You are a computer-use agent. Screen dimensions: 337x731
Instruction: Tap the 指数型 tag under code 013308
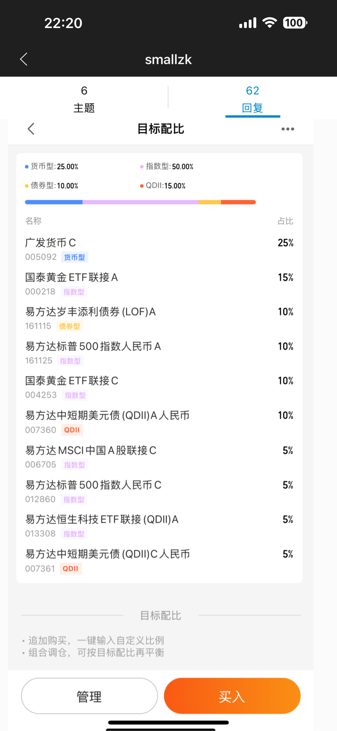(x=74, y=534)
